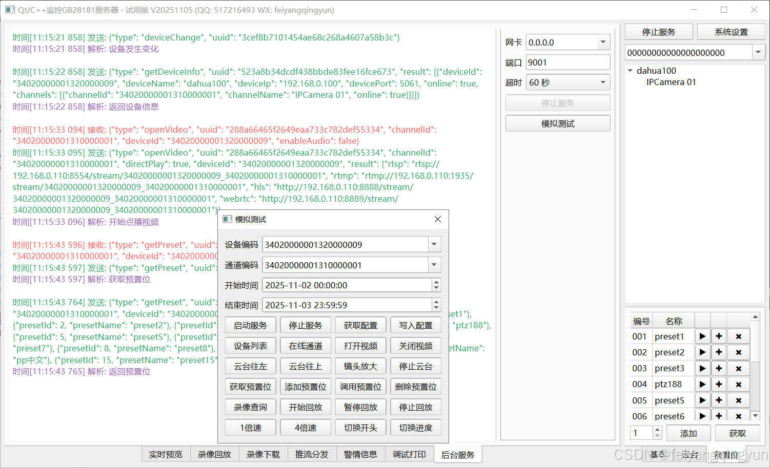Click 启动服务 in the dialog
Viewport: 770px width, 468px height.
(250, 325)
